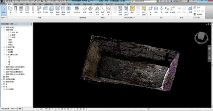
Task: Close the project browser panel
Action: [31, 24]
